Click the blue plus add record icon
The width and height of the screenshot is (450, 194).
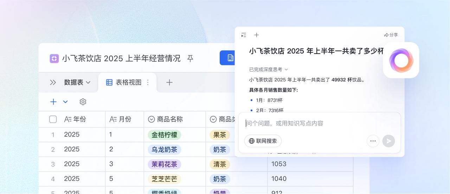[53, 102]
